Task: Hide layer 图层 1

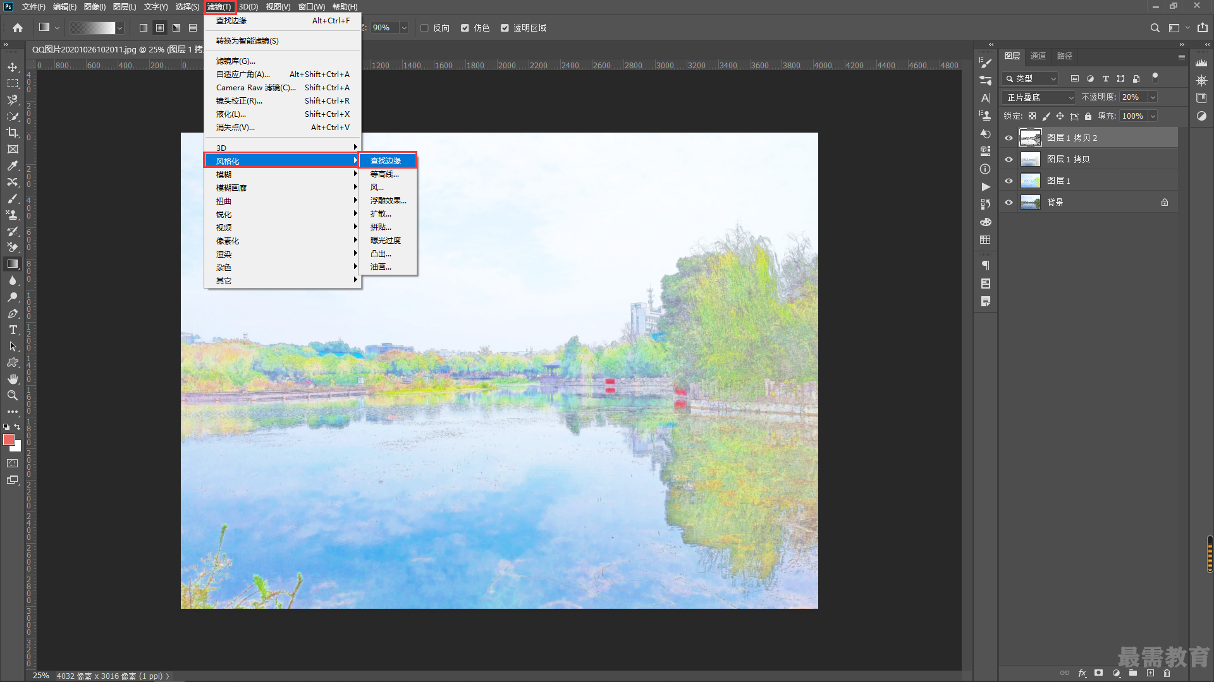Action: [x=1009, y=181]
